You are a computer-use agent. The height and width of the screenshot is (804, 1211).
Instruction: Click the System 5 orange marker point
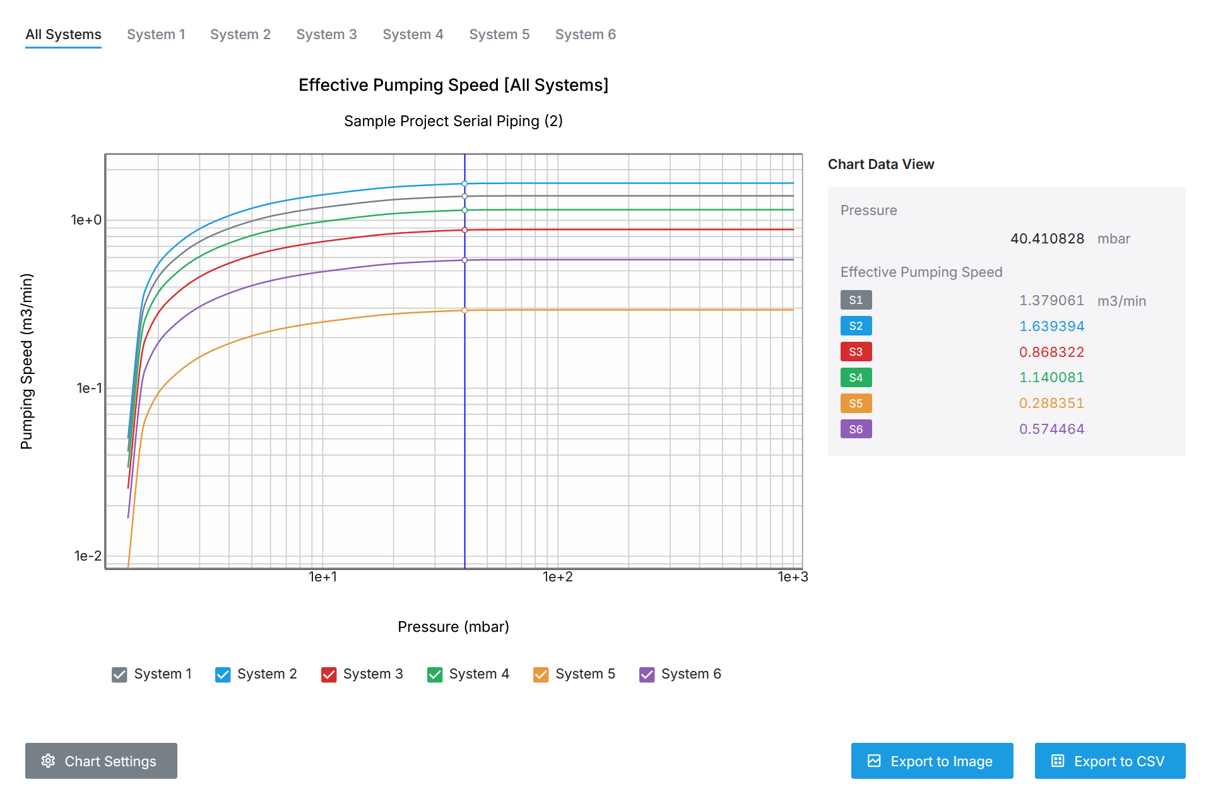tap(465, 310)
